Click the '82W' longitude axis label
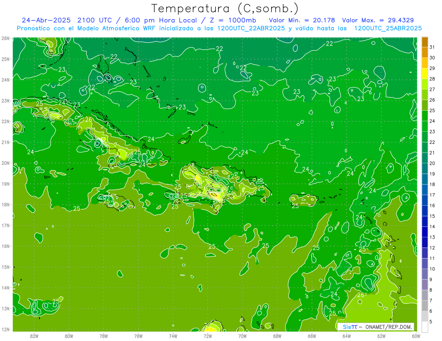The image size is (442, 341). coord(34,336)
